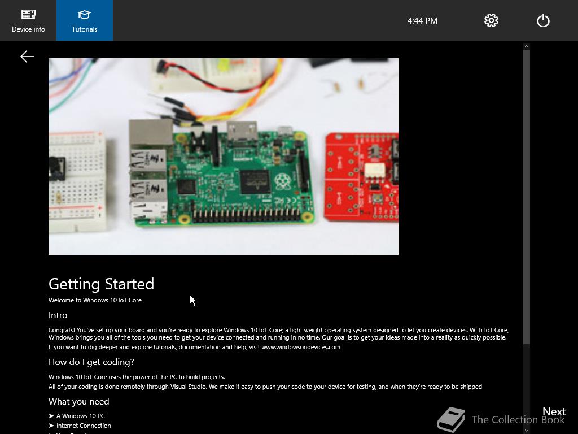Click the line mentioning Visual Studio

[266, 387]
